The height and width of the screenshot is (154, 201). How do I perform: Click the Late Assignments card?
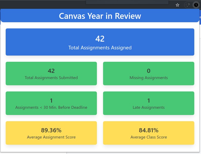149,103
